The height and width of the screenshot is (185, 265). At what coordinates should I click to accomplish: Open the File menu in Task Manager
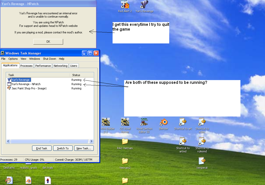[x=3, y=59]
